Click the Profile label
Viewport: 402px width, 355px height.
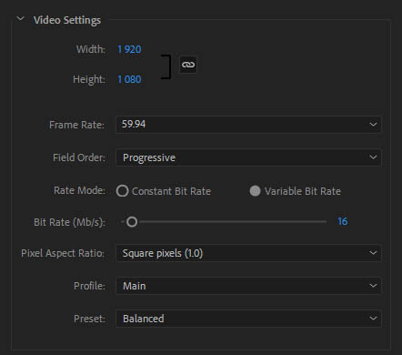pyautogui.click(x=89, y=286)
